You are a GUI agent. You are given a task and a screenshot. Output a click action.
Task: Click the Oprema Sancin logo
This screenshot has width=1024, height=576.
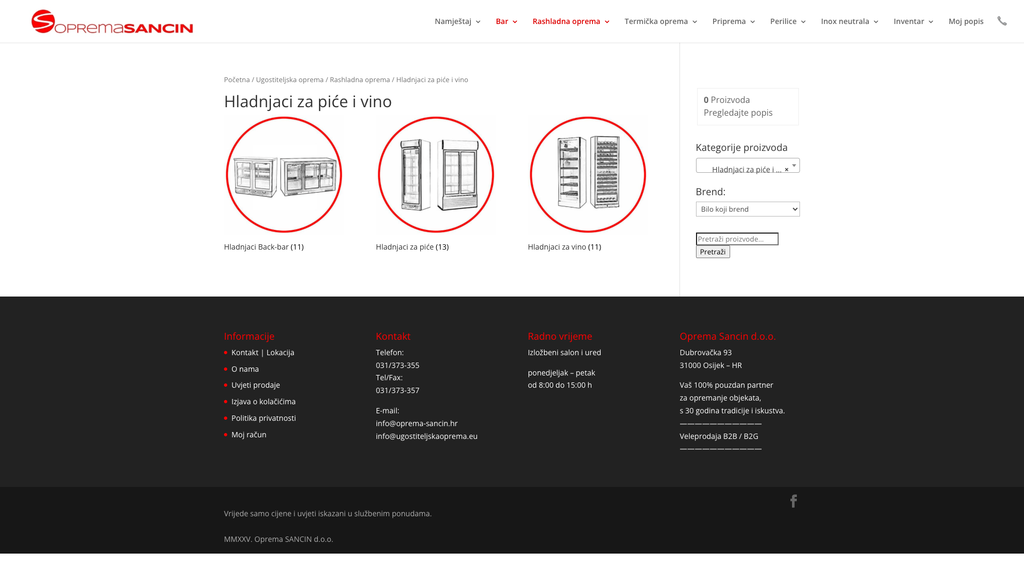point(112,21)
